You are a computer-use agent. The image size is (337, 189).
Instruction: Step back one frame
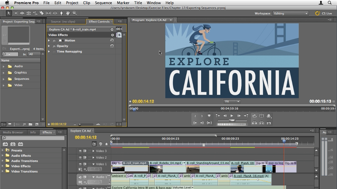(x=225, y=116)
